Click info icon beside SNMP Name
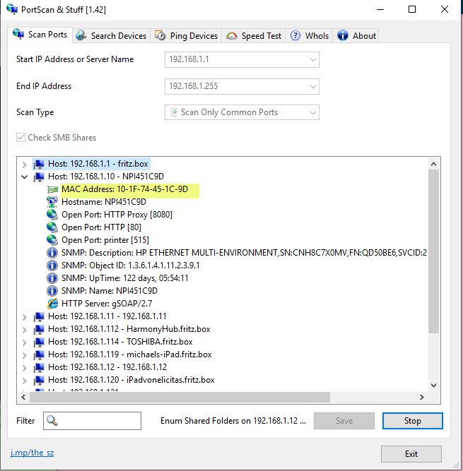The image size is (463, 471). pyautogui.click(x=52, y=291)
